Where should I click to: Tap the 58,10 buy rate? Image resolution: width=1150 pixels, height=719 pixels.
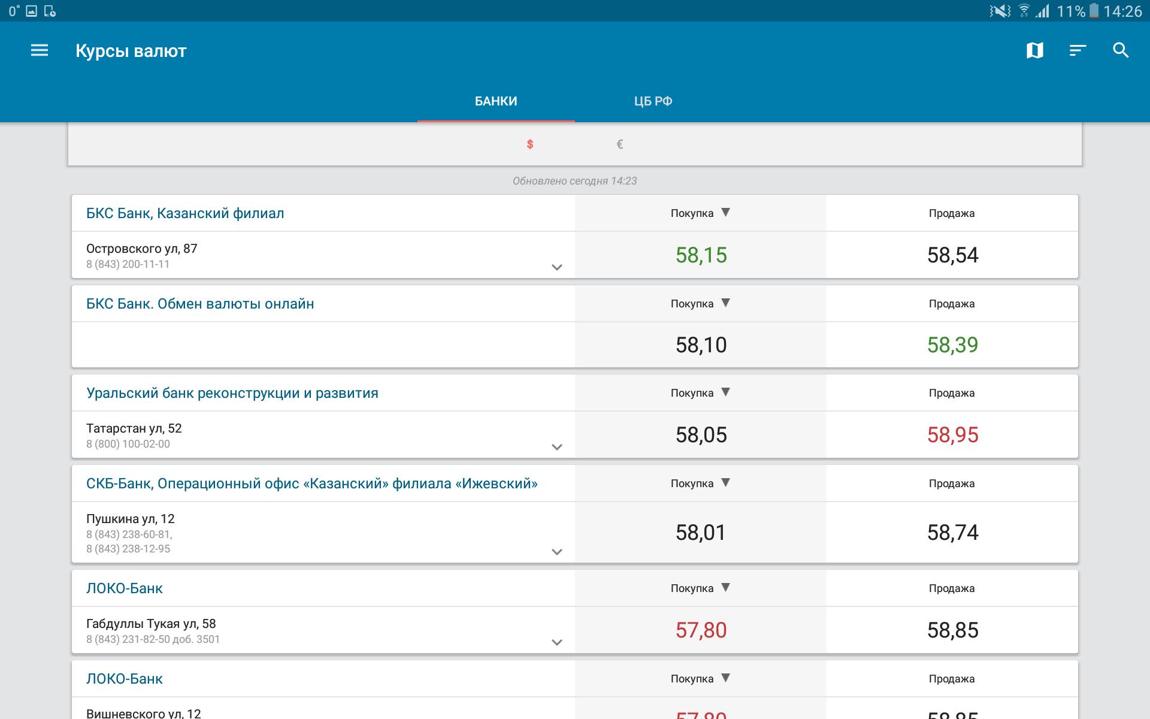pos(701,345)
